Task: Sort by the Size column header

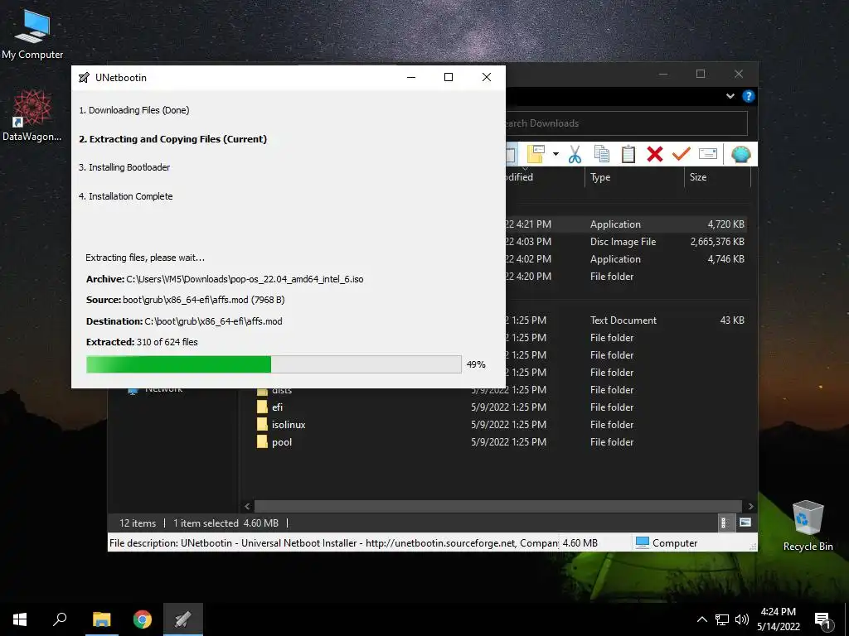Action: [x=717, y=177]
